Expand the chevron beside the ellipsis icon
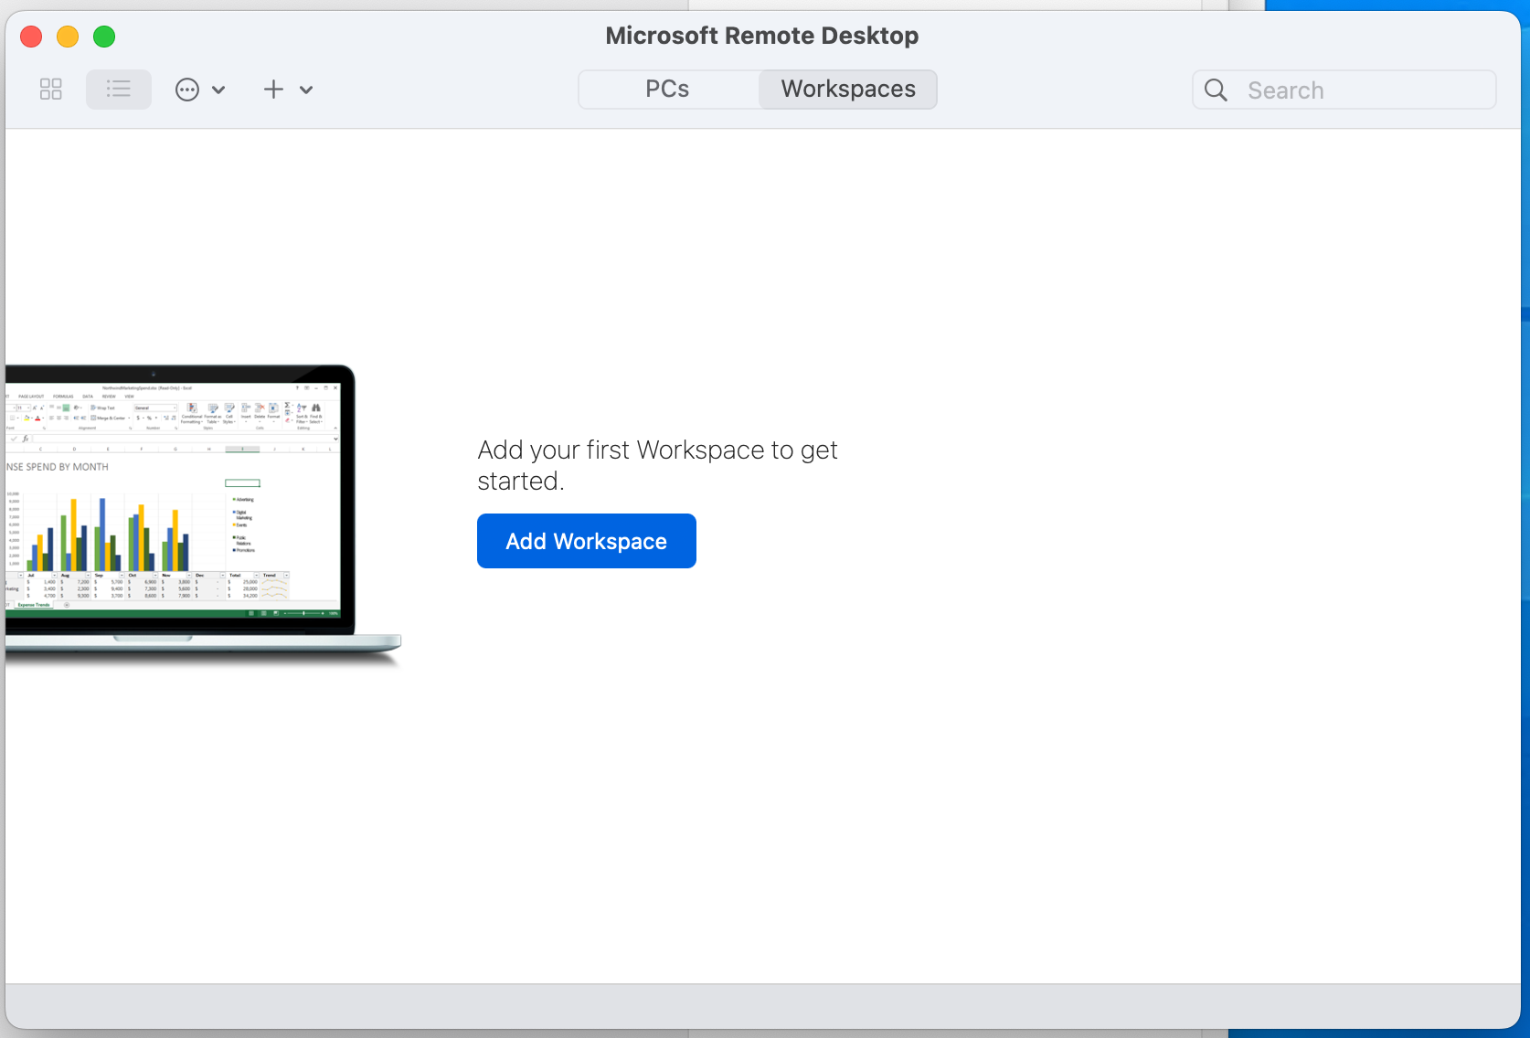1530x1038 pixels. click(218, 90)
